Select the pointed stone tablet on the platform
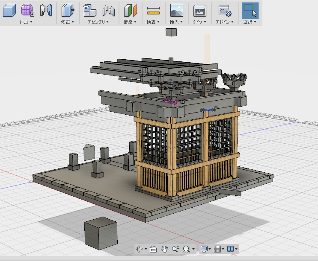 coord(89,152)
